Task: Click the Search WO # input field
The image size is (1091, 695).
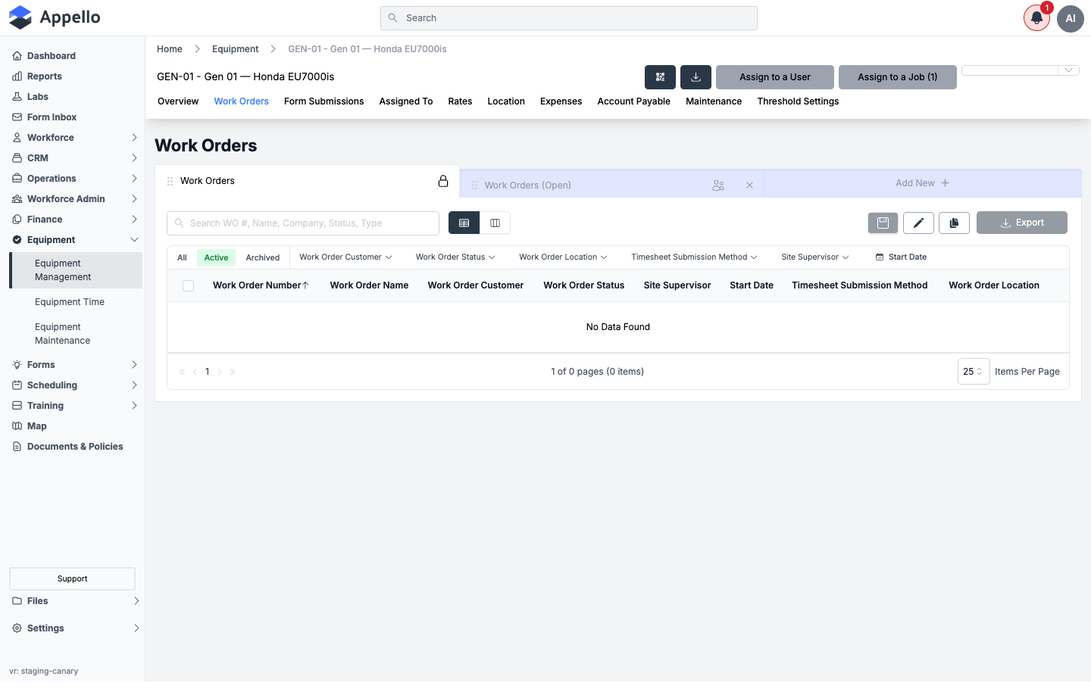Action: pyautogui.click(x=303, y=224)
